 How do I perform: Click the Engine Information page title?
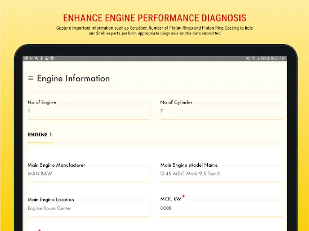tap(73, 78)
